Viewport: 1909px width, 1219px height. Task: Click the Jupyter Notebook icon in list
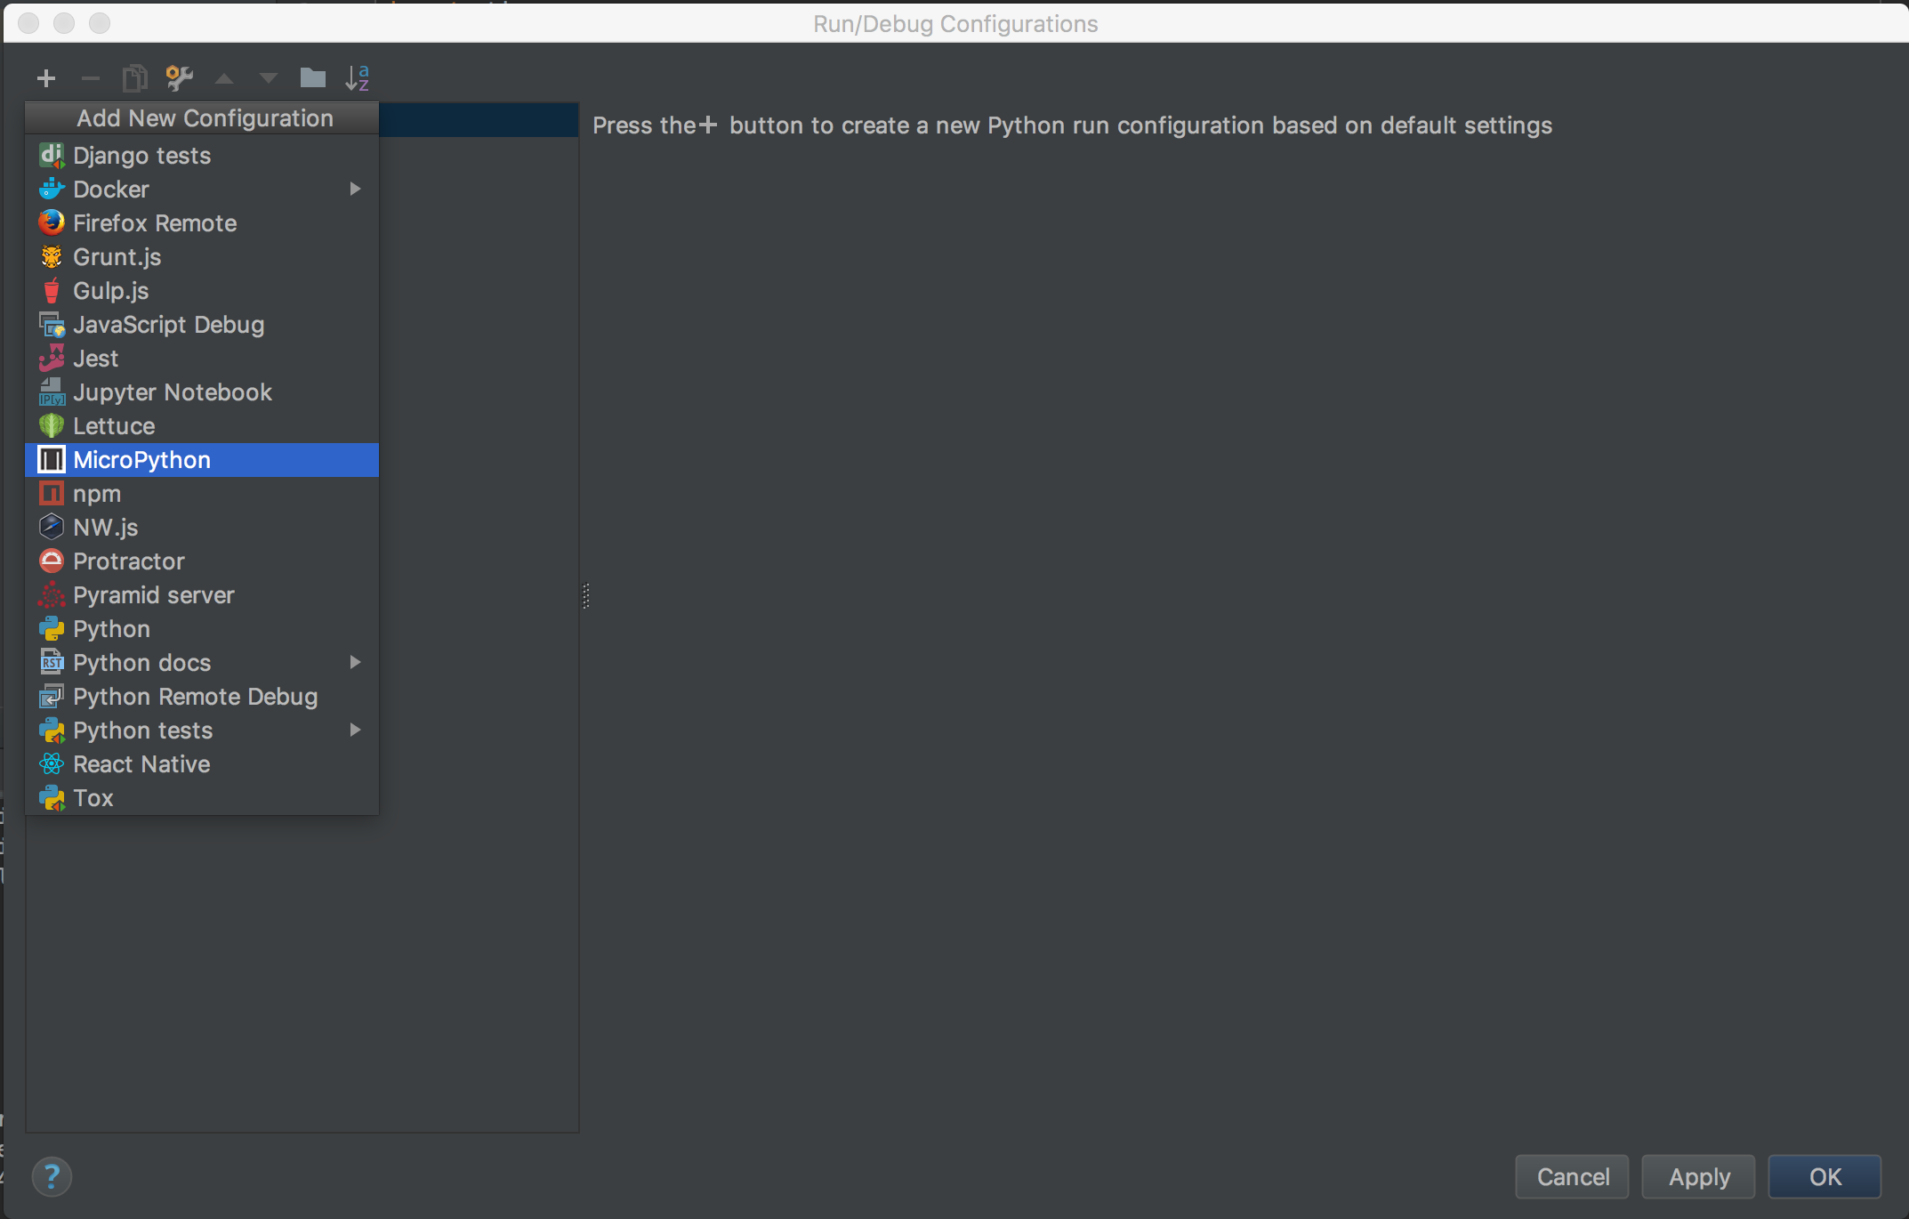[x=52, y=392]
